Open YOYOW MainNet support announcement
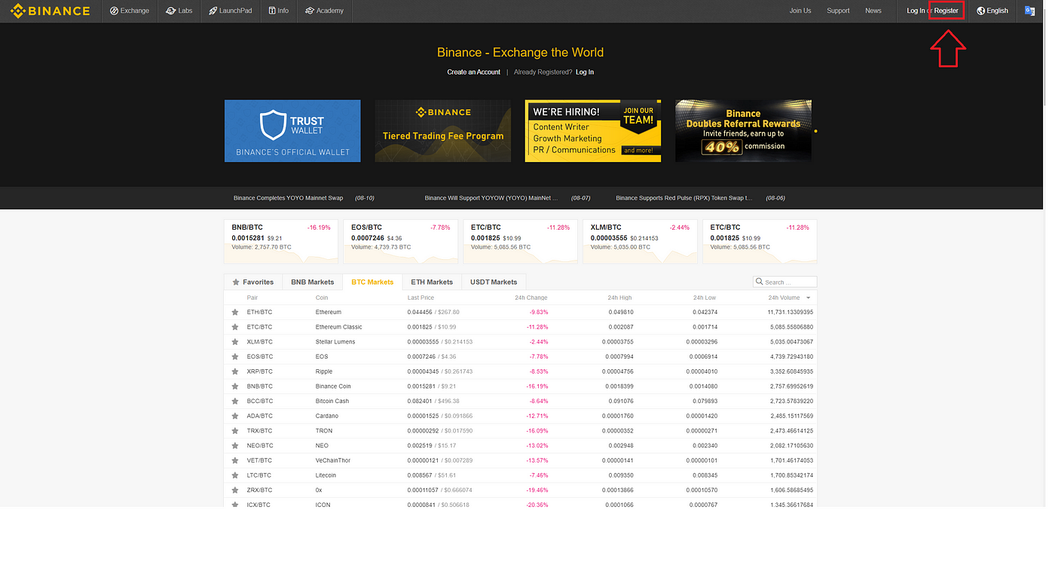The width and height of the screenshot is (1055, 568). (491, 198)
